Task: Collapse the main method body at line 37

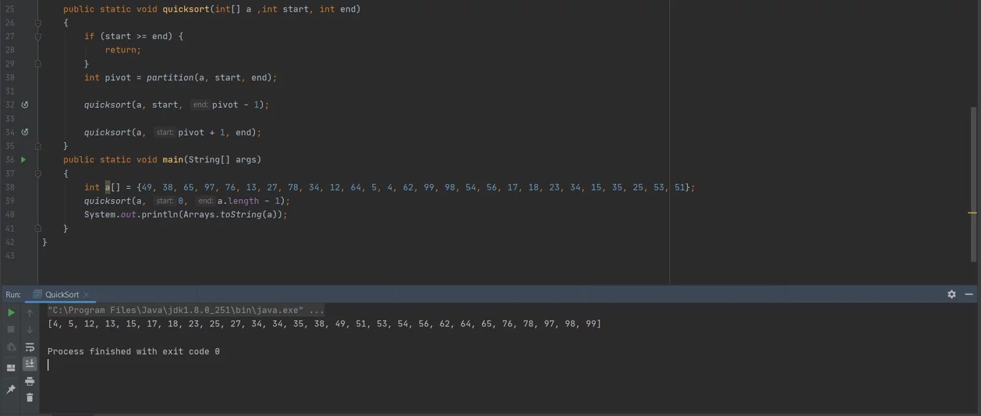Action: (38, 173)
